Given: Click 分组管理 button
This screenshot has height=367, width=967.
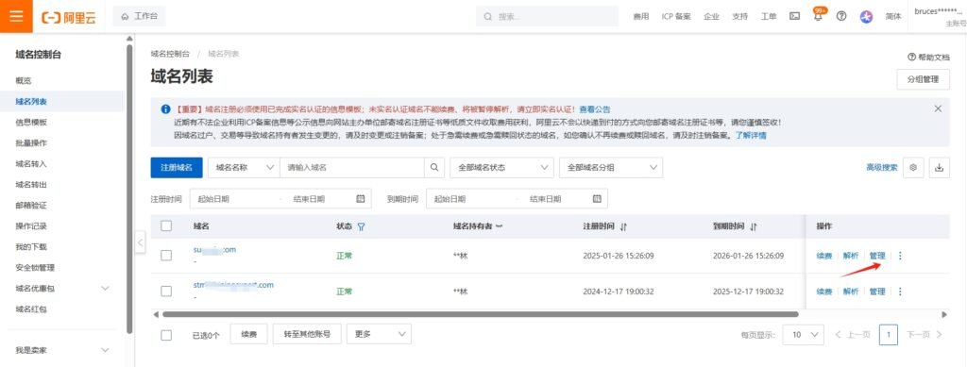Looking at the screenshot, I should click(x=923, y=79).
